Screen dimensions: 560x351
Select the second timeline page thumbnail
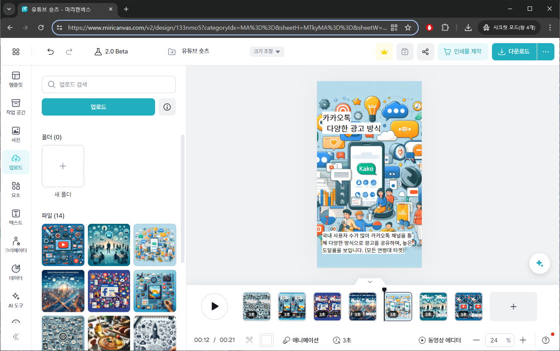[x=292, y=307]
